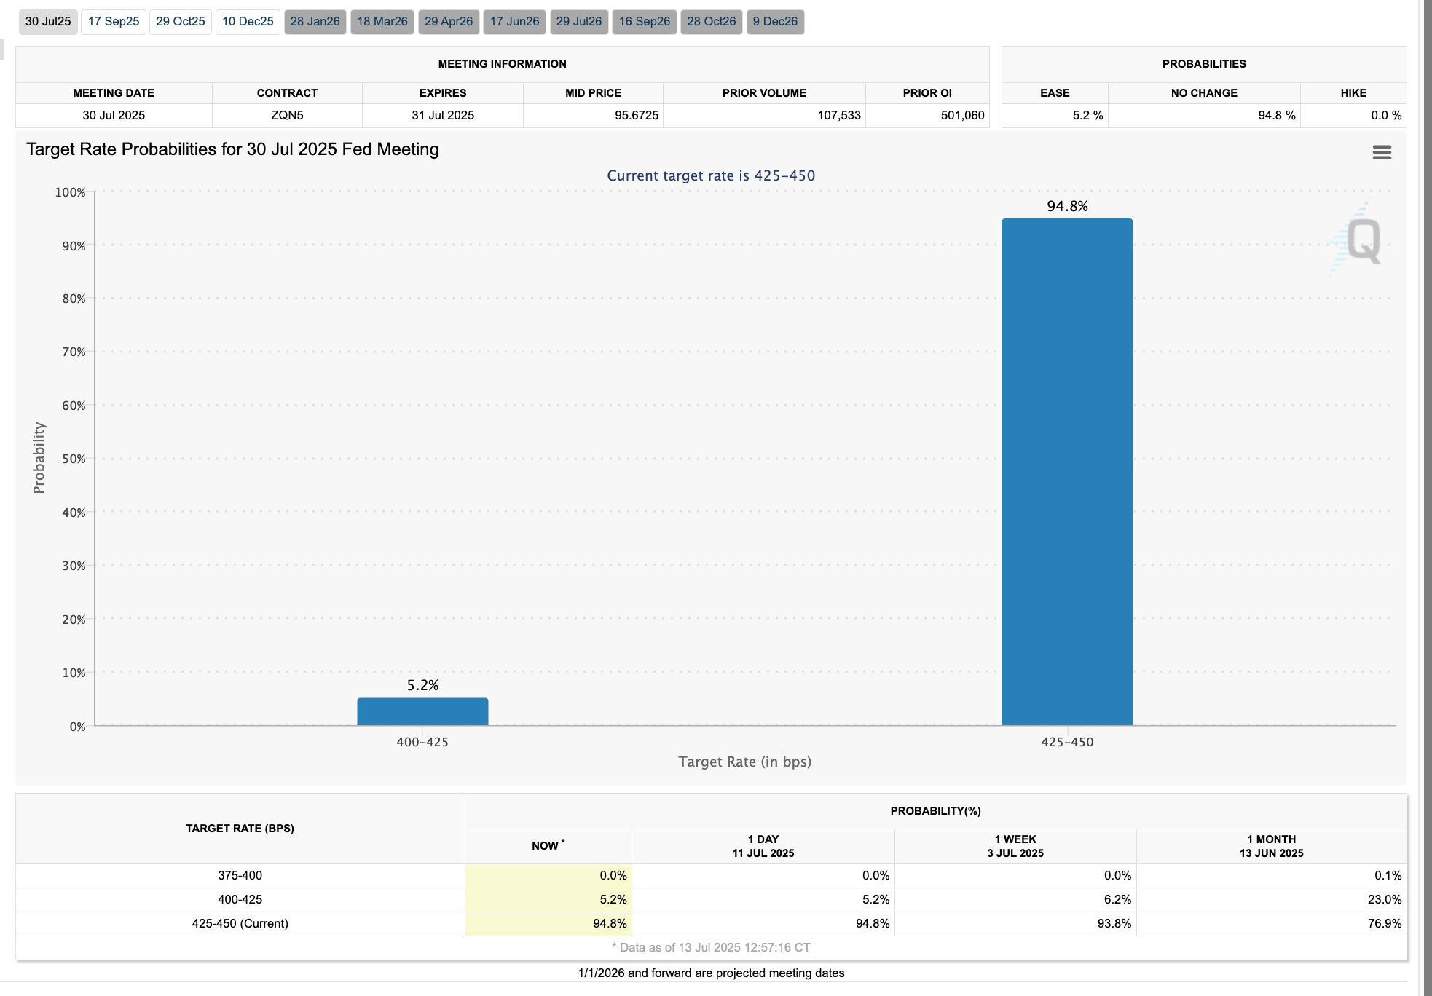Switch to the 28 Oct26 tab
The image size is (1432, 996).
pyautogui.click(x=712, y=22)
